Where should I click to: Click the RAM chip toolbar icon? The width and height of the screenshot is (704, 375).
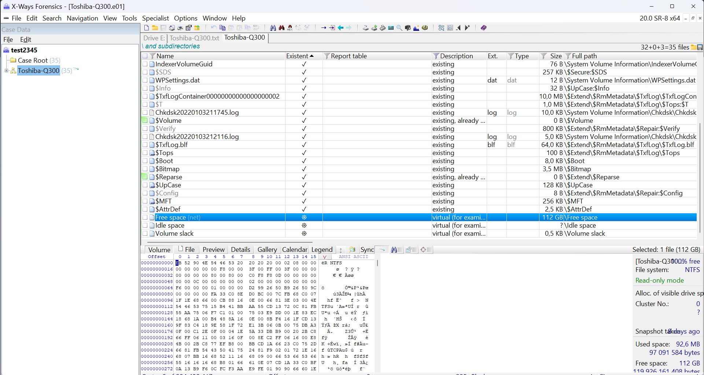(x=383, y=28)
